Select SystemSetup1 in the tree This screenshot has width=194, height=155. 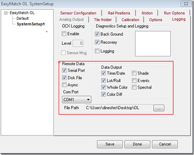tap(31, 24)
